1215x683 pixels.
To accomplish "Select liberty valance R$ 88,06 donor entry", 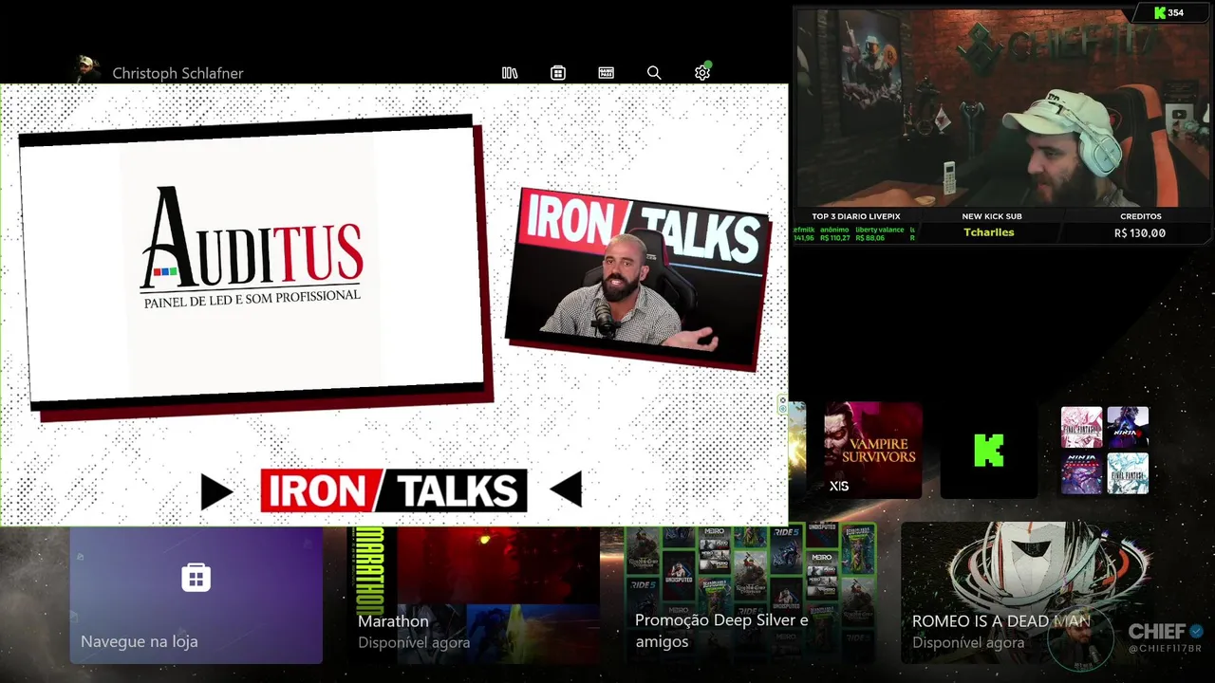I will click(x=879, y=233).
